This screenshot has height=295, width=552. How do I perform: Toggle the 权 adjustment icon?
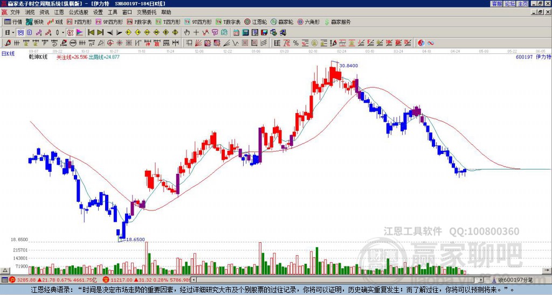(70, 33)
